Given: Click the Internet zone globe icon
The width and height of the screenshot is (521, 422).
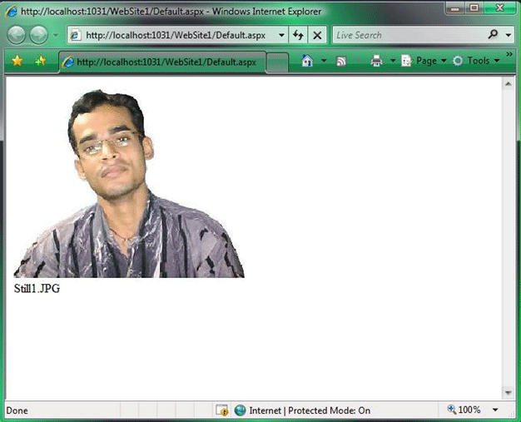Looking at the screenshot, I should pyautogui.click(x=240, y=410).
